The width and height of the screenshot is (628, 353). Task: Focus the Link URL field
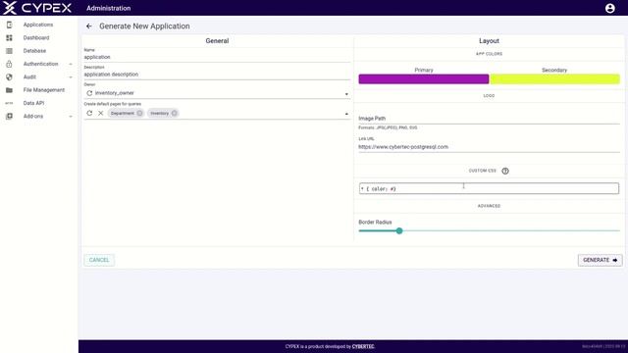pos(489,147)
